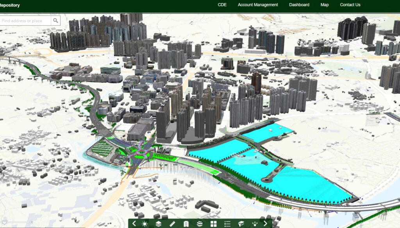Open the layers stack tool
The width and height of the screenshot is (400, 228).
[x=159, y=224]
